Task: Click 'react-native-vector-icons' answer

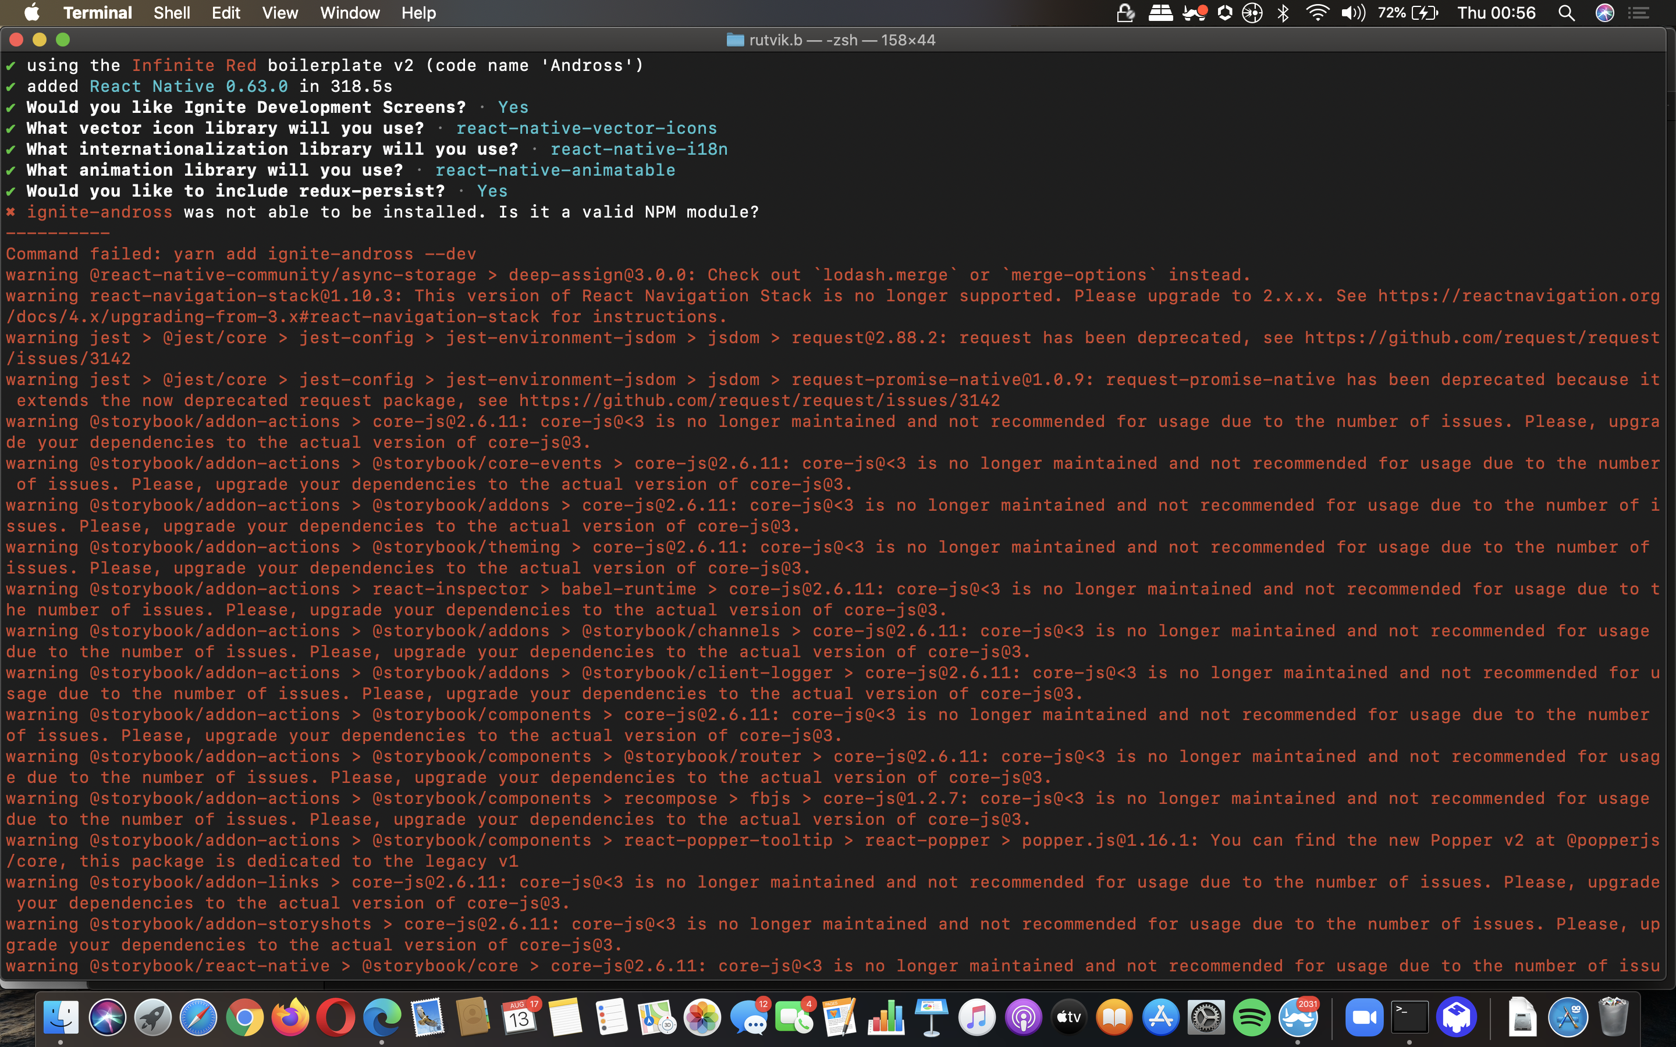Action: (587, 128)
